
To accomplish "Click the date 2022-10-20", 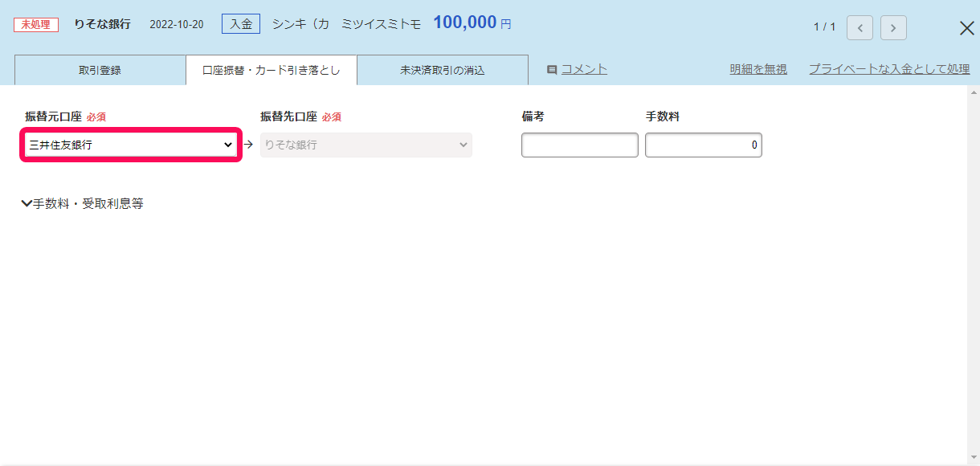I will (177, 25).
